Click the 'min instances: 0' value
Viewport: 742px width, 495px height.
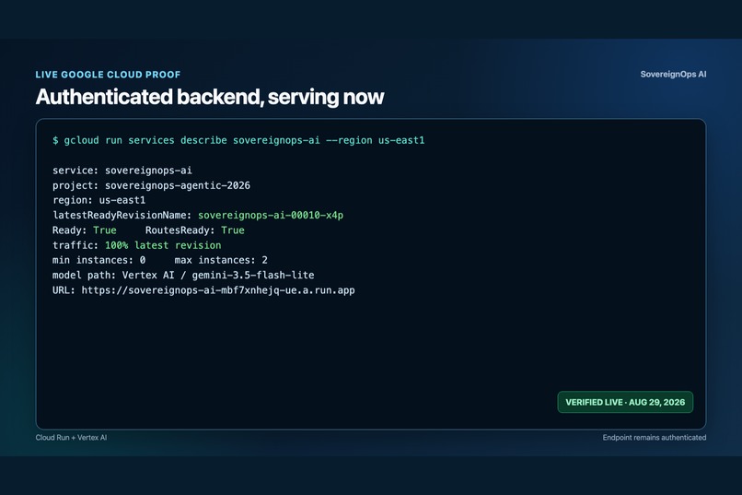(99, 260)
